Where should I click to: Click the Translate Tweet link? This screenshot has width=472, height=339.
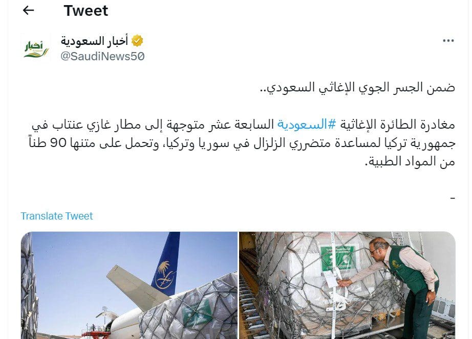[57, 216]
